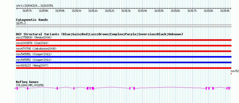Select the red bar under nsv470708

click(124, 51)
